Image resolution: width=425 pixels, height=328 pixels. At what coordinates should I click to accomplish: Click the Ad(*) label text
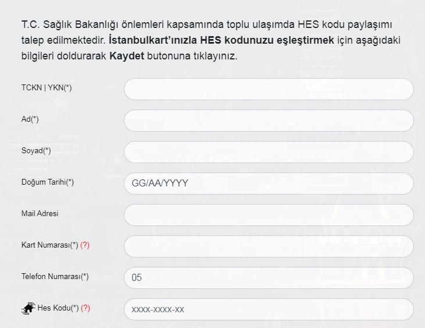30,119
